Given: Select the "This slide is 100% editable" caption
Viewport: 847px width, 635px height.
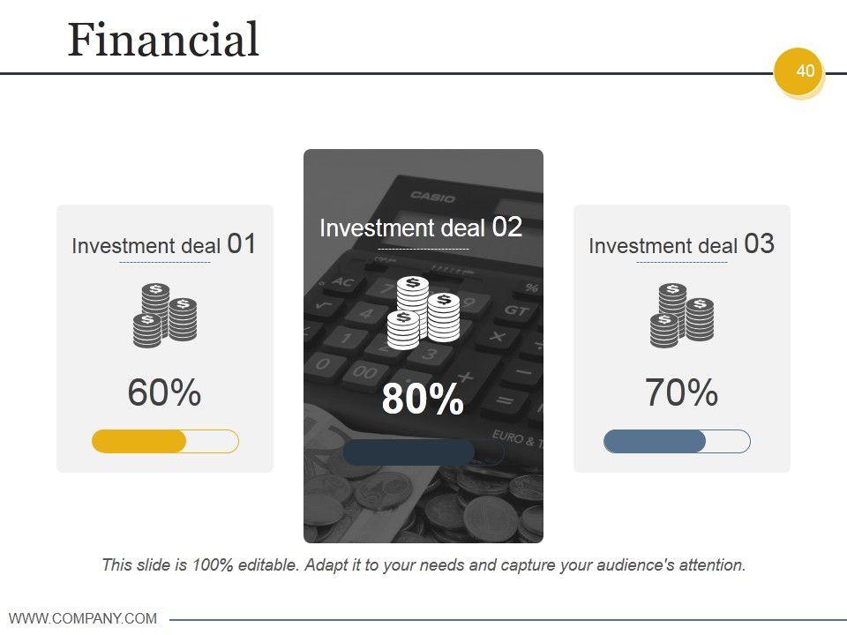Looking at the screenshot, I should coord(423,564).
